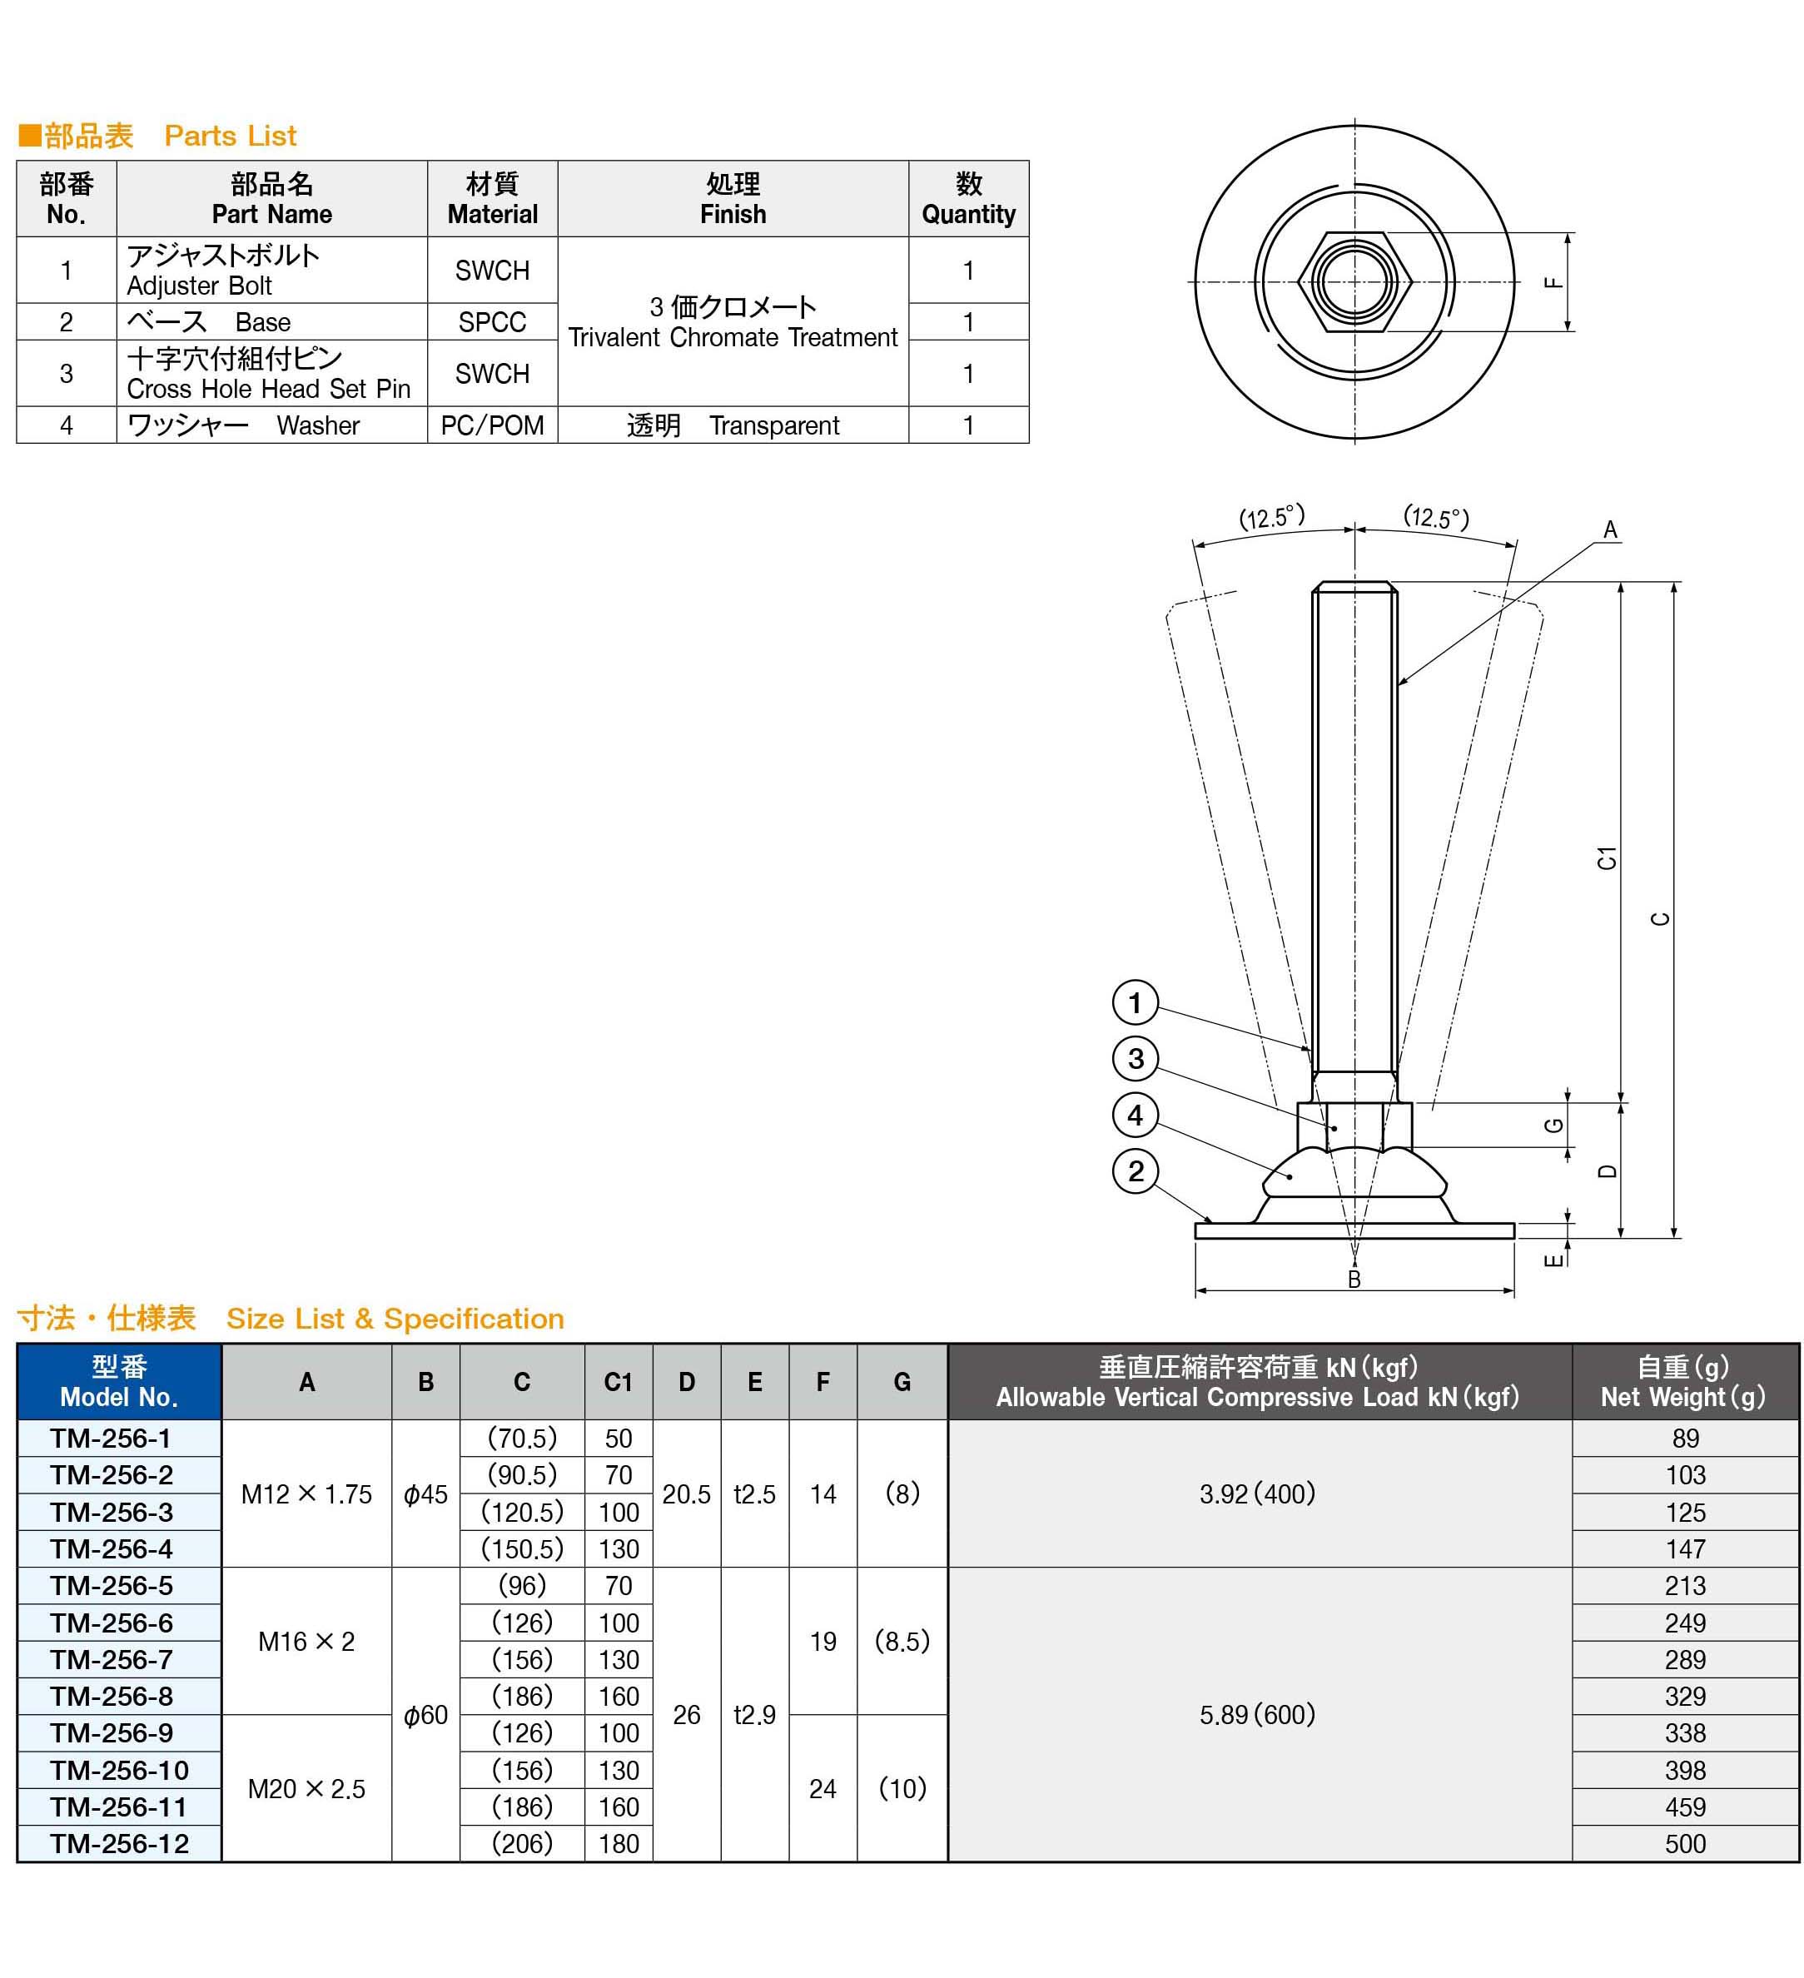Click the hexagon nut in top view
This screenshot has width=1804, height=1978.
pyautogui.click(x=1354, y=282)
